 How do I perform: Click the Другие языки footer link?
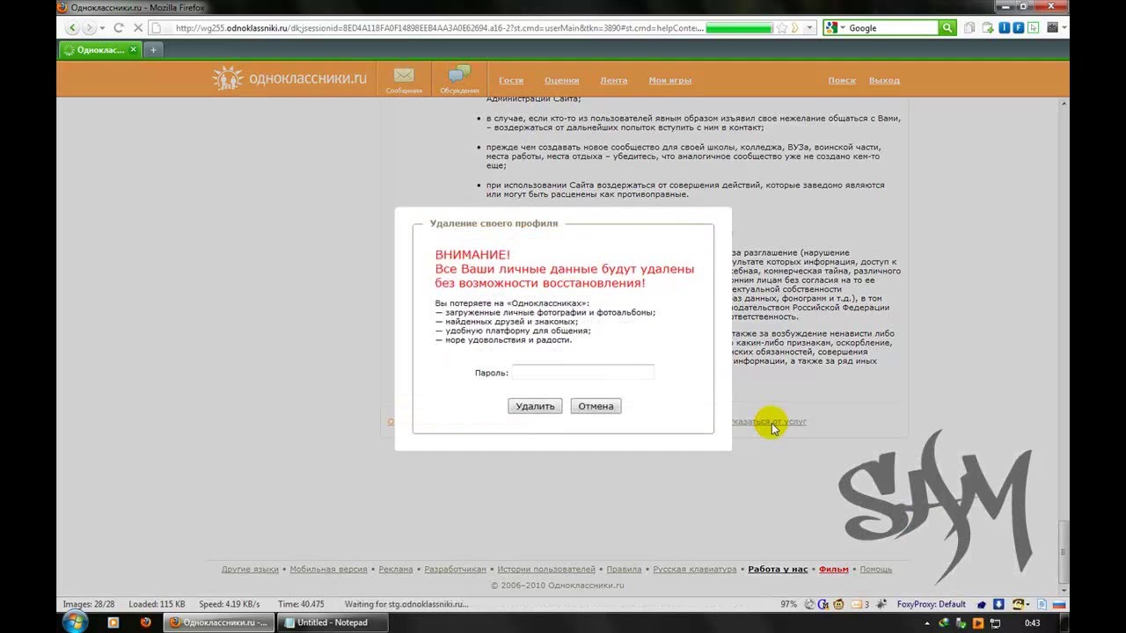250,569
